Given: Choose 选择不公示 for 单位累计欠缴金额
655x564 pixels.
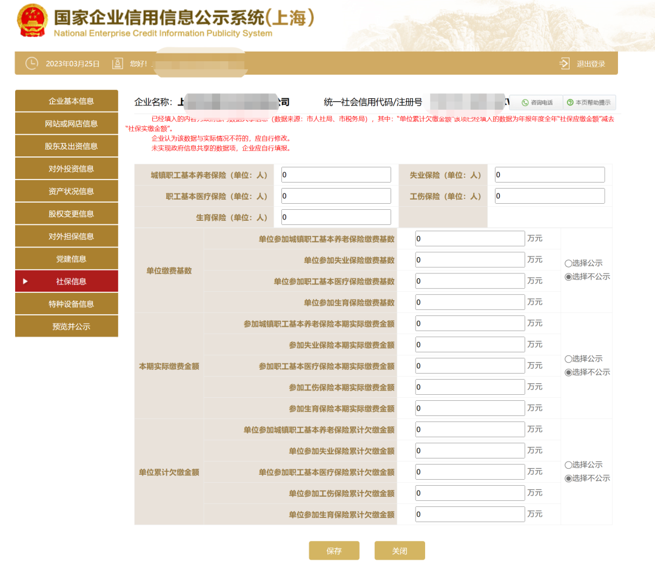Looking at the screenshot, I should pyautogui.click(x=568, y=478).
